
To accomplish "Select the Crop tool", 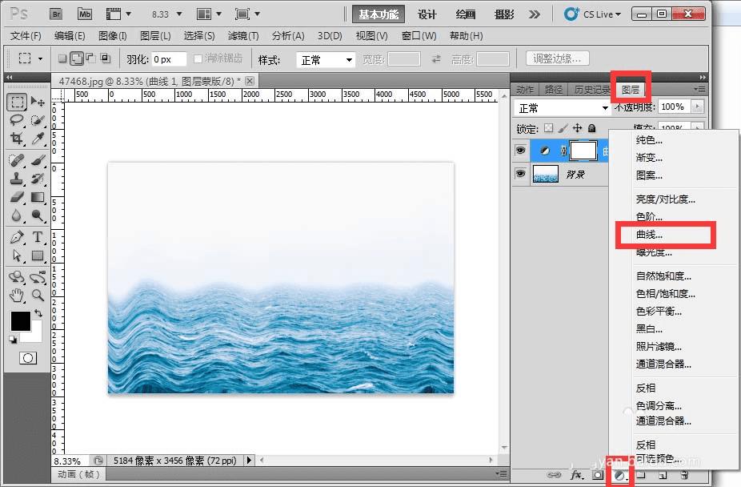I will point(16,139).
